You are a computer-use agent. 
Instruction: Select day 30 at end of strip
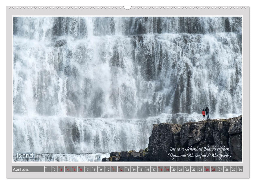[240, 170]
